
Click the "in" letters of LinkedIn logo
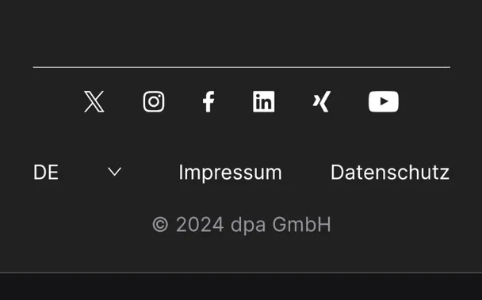point(264,102)
